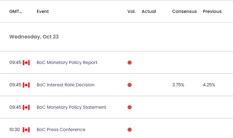This screenshot has height=138, width=233.
Task: Click Canada flag beside BoC Monetary Policy Report
Action: click(x=26, y=63)
